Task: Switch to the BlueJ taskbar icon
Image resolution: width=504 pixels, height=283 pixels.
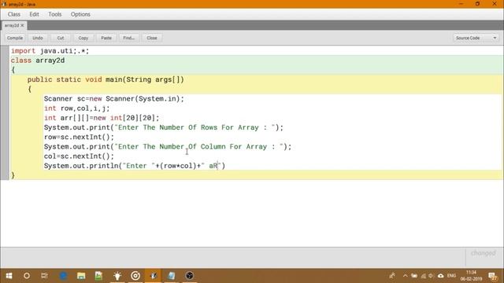Action: [x=154, y=276]
